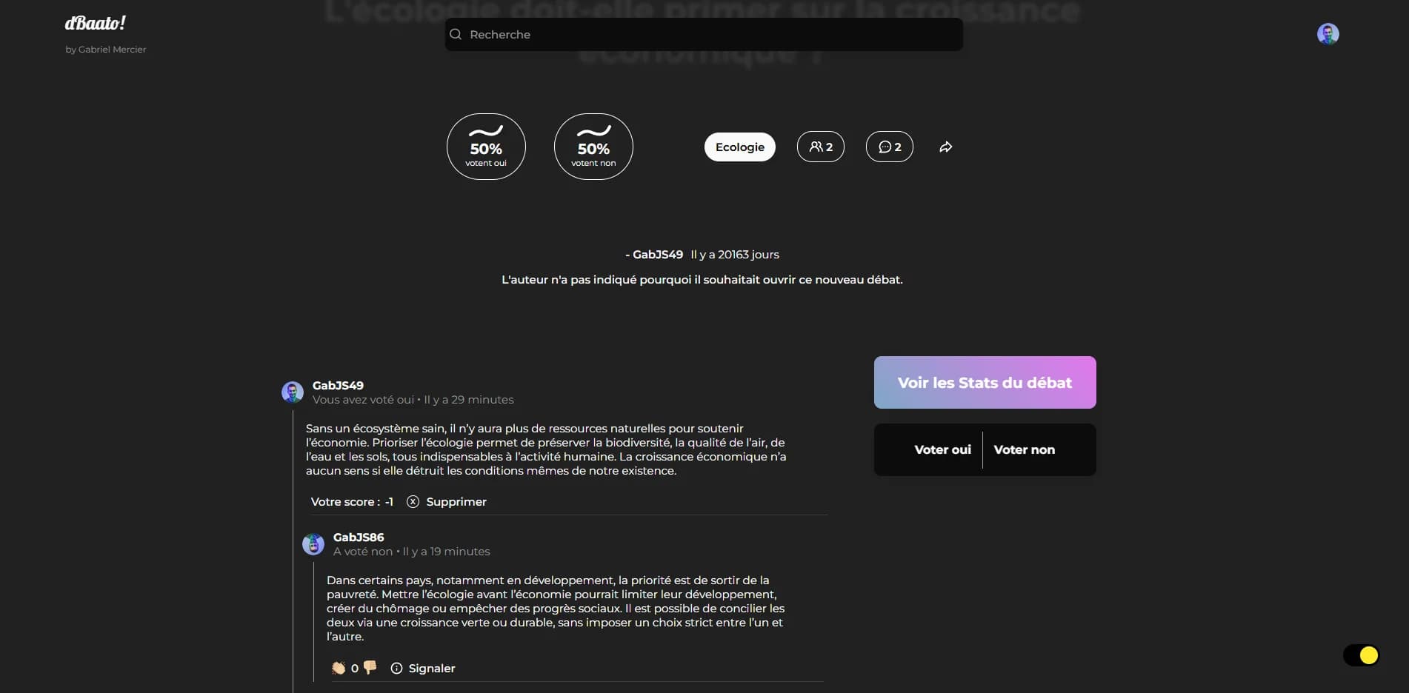The image size is (1409, 693).
Task: Click the info icon beside Signaler
Action: (x=396, y=669)
